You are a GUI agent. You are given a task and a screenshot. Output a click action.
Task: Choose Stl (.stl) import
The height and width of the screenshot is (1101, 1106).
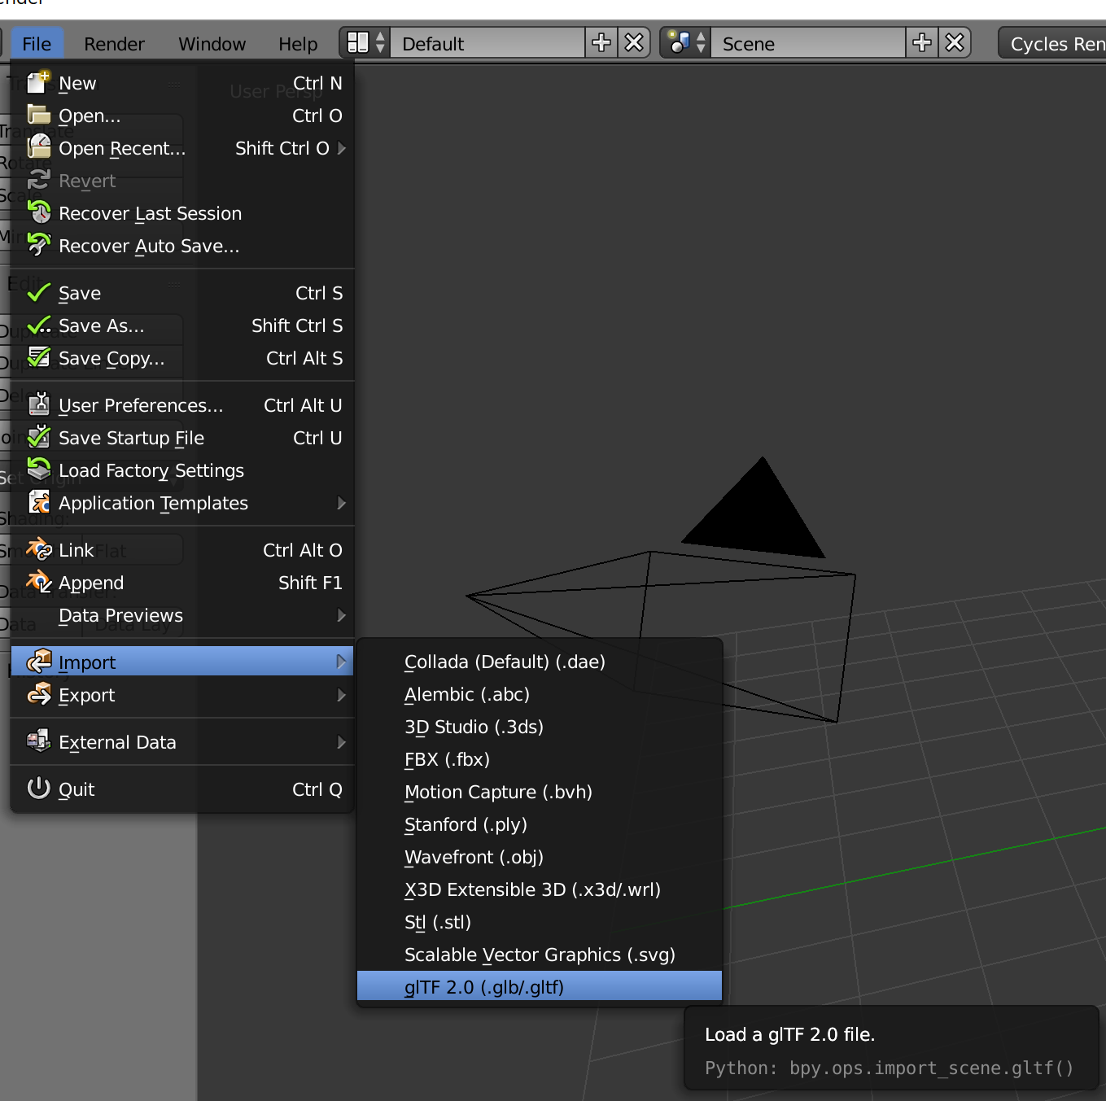coord(540,922)
